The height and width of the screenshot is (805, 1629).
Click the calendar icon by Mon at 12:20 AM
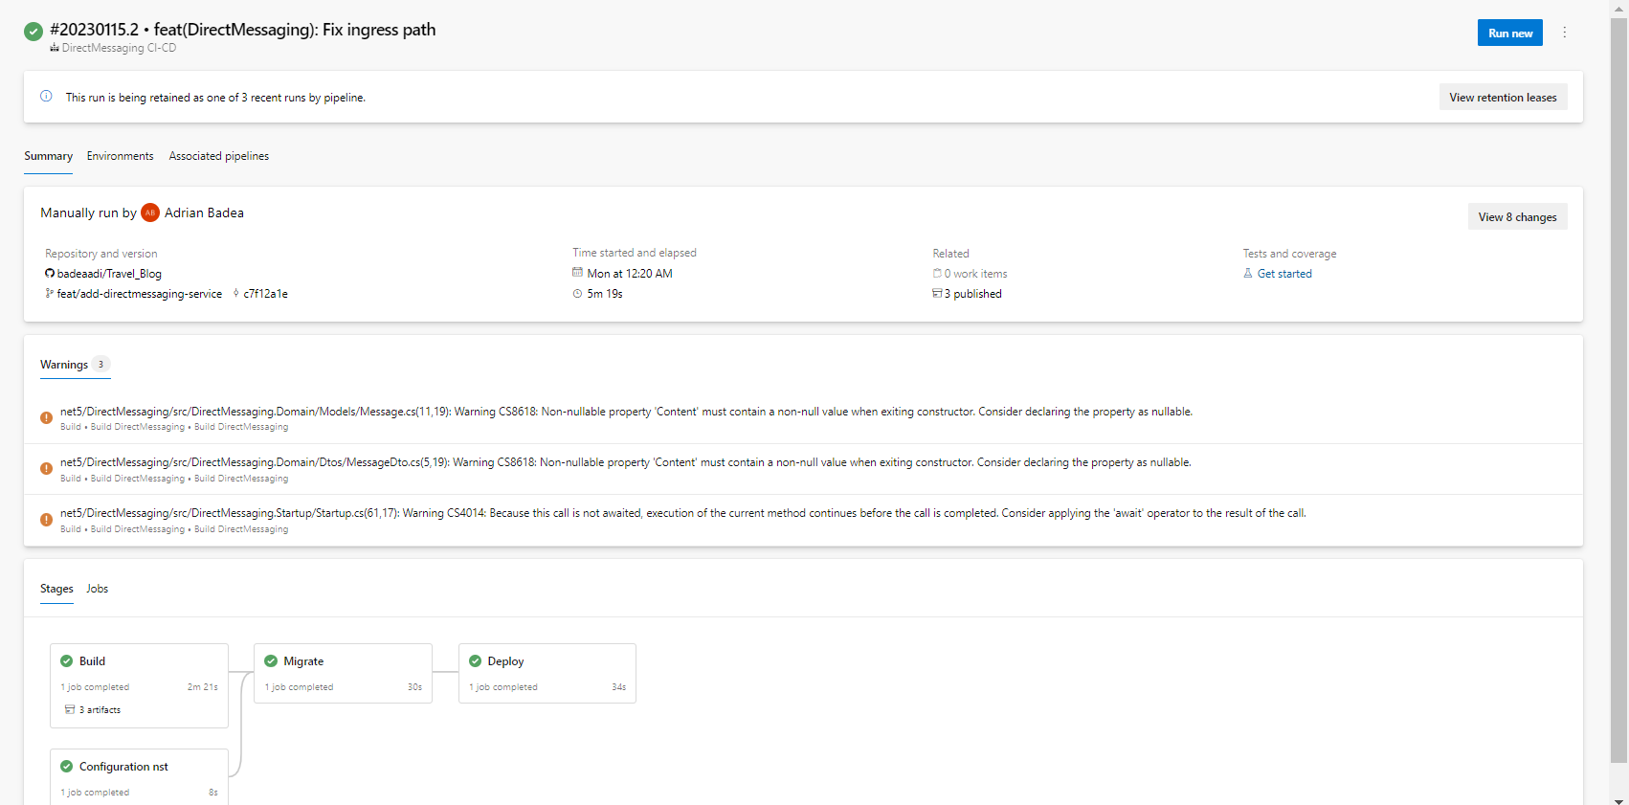point(577,273)
